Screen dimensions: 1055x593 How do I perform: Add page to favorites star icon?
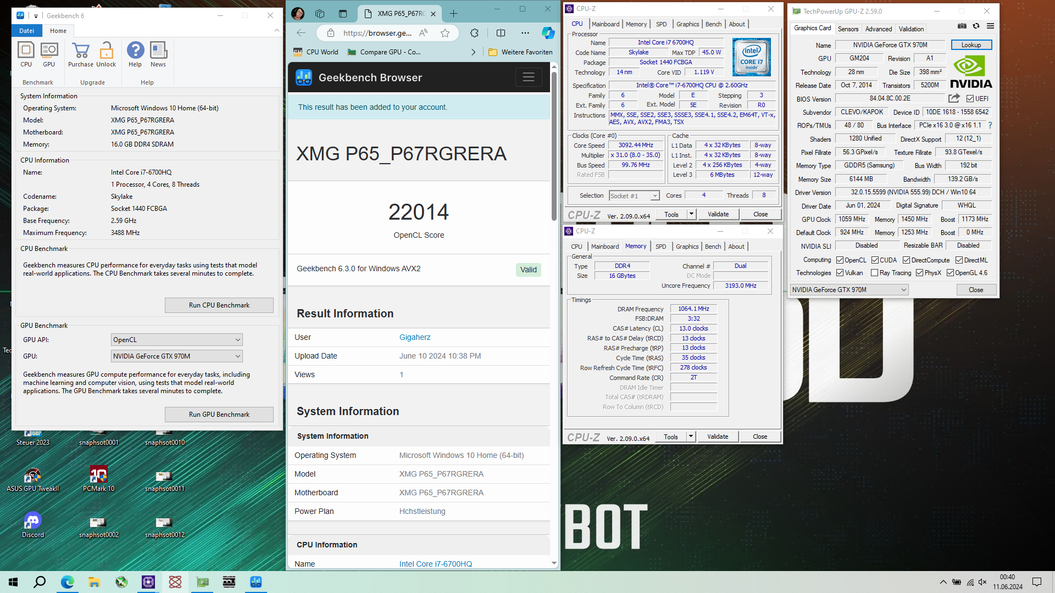[445, 33]
